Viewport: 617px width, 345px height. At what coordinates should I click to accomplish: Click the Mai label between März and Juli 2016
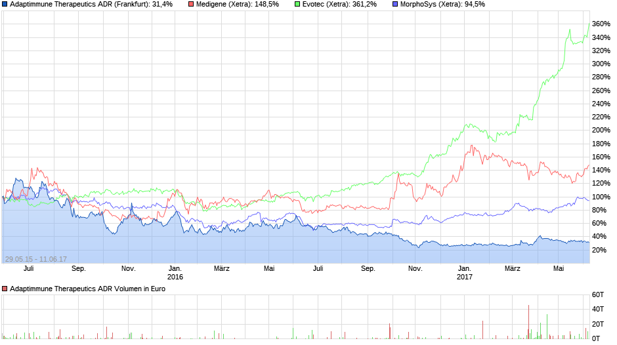[x=269, y=268]
